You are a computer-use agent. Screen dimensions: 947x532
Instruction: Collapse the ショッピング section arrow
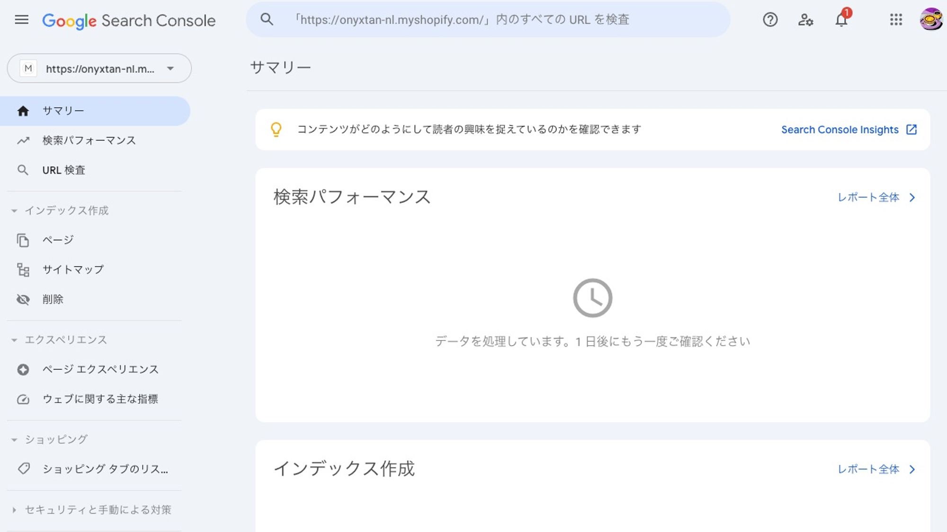14,440
